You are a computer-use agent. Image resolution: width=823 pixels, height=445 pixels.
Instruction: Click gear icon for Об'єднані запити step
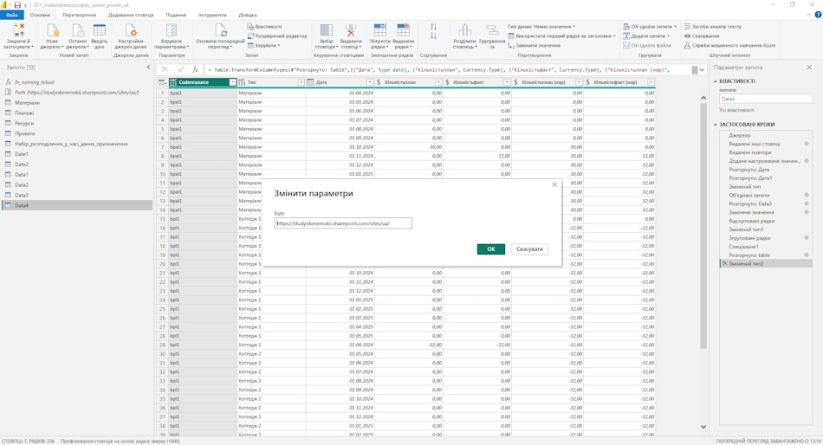pos(807,195)
